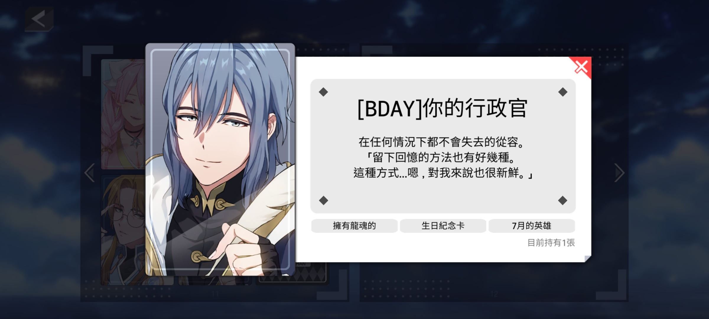Image resolution: width=709 pixels, height=319 pixels.
Task: Click the diamond ornament lower-right of description panel
Action: [x=562, y=200]
